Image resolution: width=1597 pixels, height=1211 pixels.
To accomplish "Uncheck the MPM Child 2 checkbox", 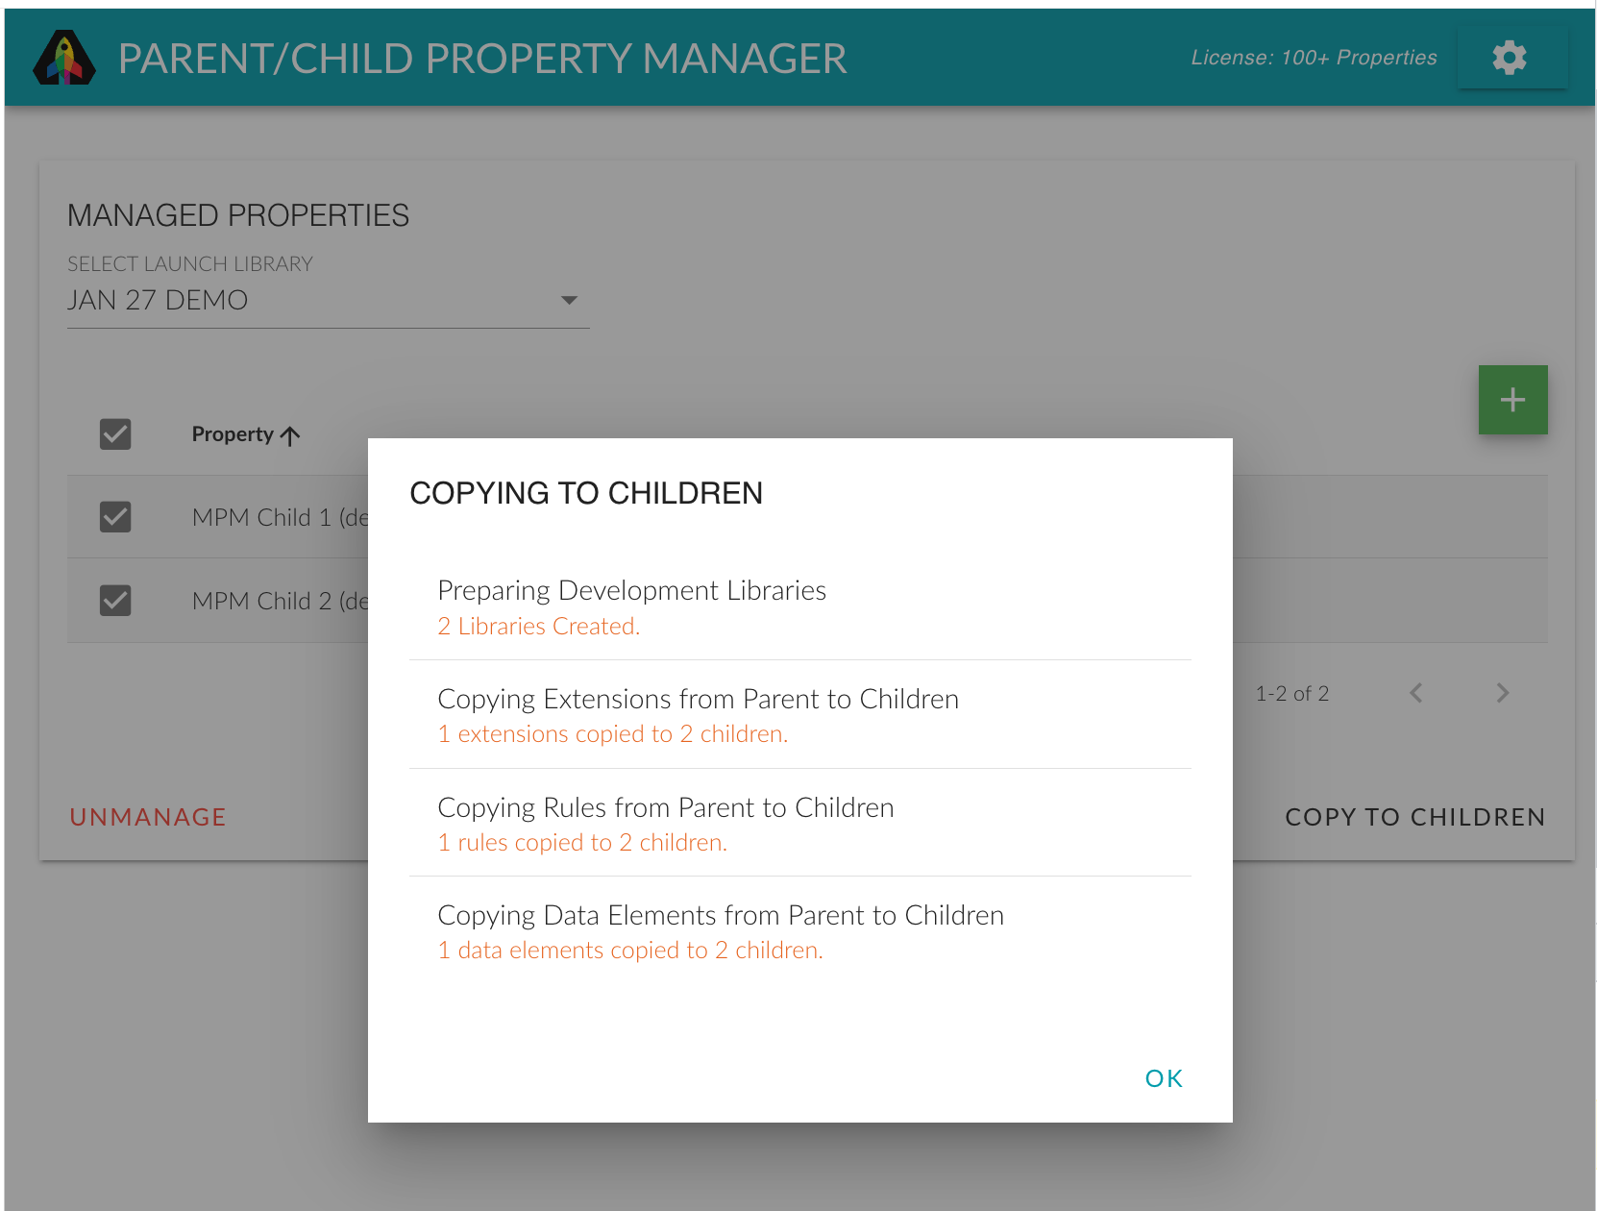I will (x=115, y=601).
